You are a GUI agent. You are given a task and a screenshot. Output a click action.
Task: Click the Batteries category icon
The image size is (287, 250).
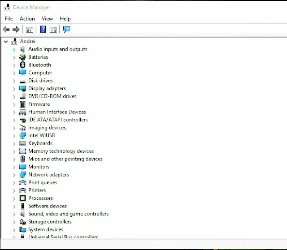click(22, 57)
